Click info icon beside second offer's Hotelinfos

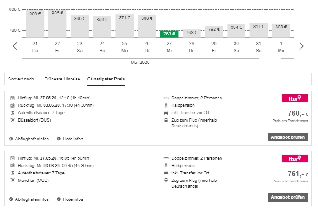[59, 199]
